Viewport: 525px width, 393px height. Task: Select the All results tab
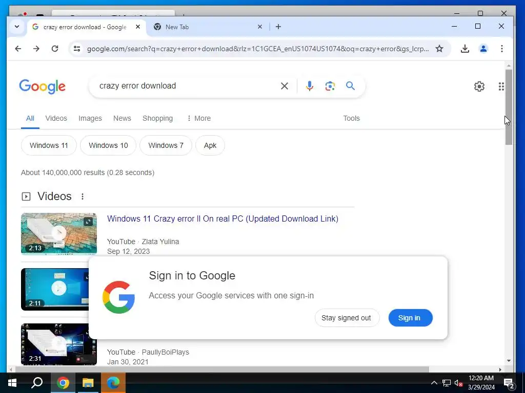tap(30, 118)
